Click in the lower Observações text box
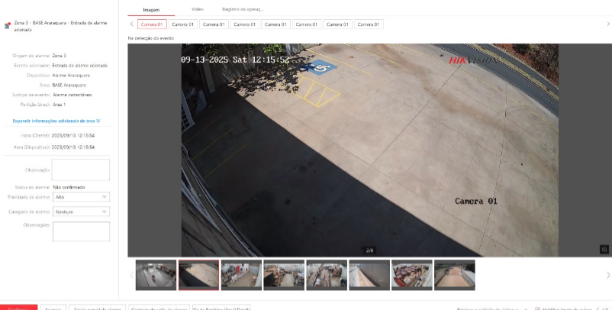Viewport: 612px width, 310px height. [x=81, y=231]
